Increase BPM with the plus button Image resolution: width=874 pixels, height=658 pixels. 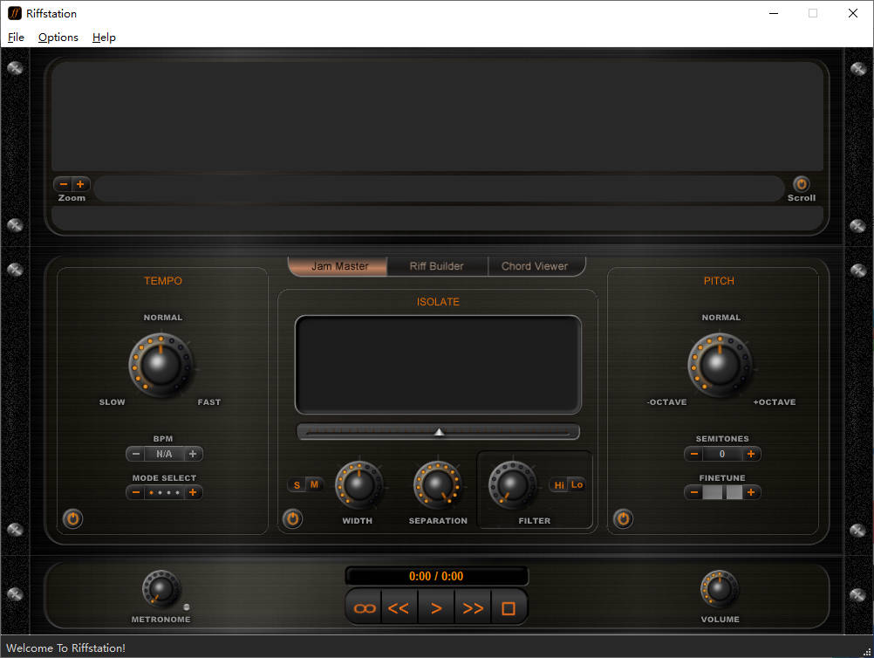click(x=193, y=454)
